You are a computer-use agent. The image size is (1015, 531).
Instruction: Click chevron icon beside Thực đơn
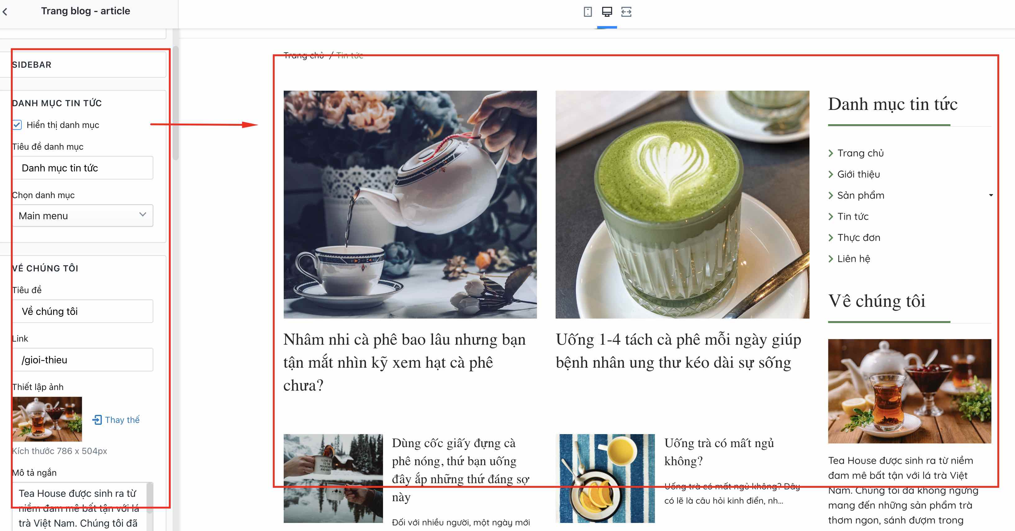tap(831, 238)
